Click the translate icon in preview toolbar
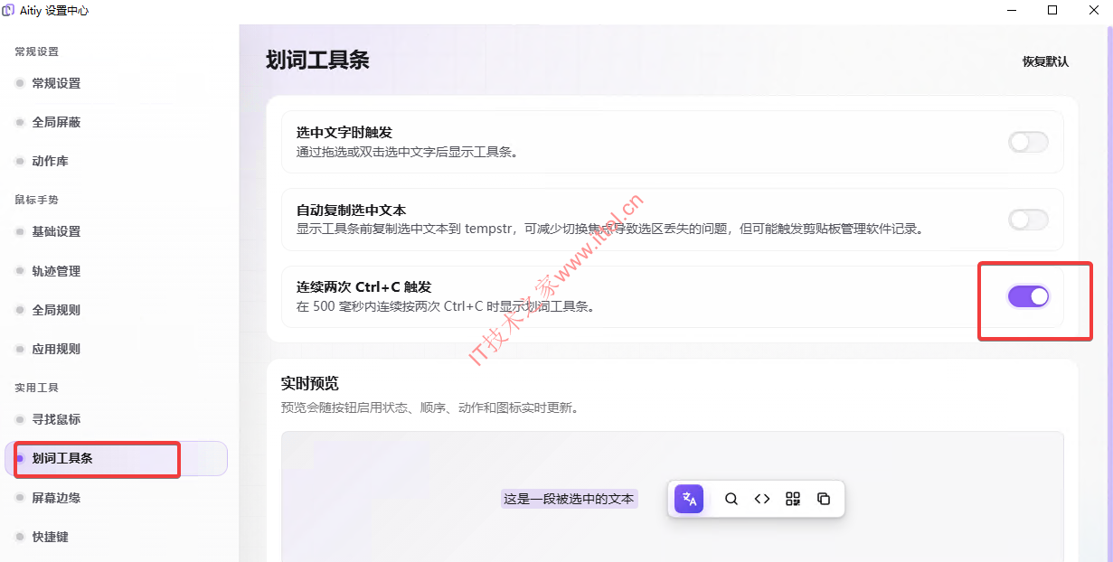Image resolution: width=1113 pixels, height=562 pixels. 689,499
